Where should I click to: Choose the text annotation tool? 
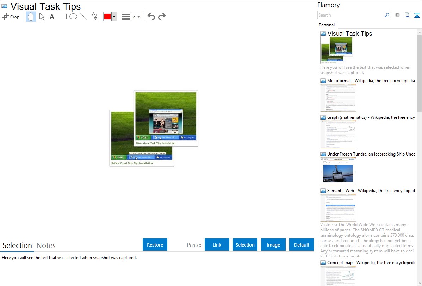click(x=52, y=17)
